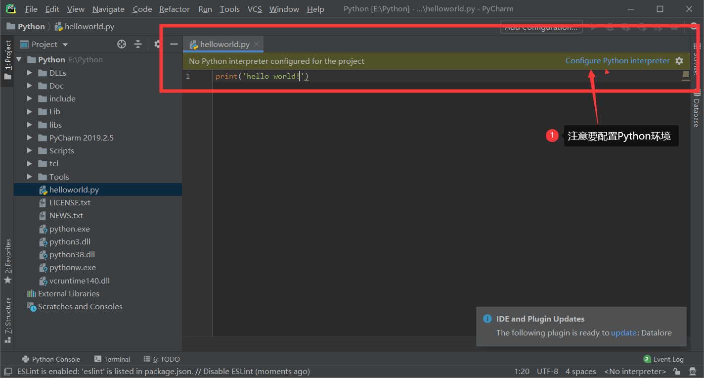Image resolution: width=704 pixels, height=378 pixels.
Task: Click the locate/scroll-from-source target icon in Project panel
Action: (x=122, y=45)
